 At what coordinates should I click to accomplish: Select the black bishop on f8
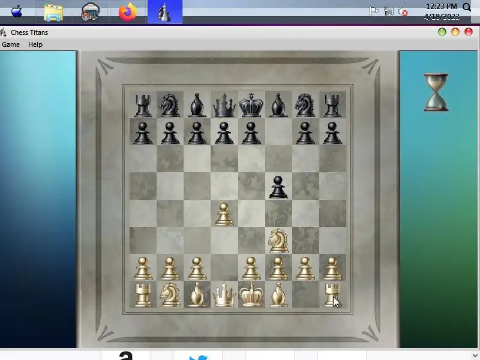[x=278, y=105]
